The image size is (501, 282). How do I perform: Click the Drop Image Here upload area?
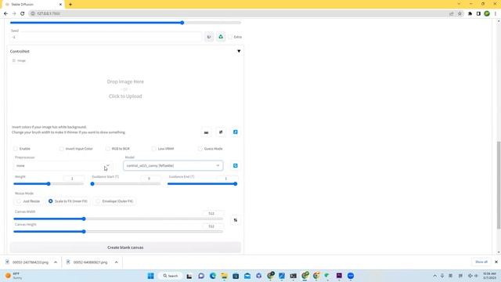coord(125,89)
